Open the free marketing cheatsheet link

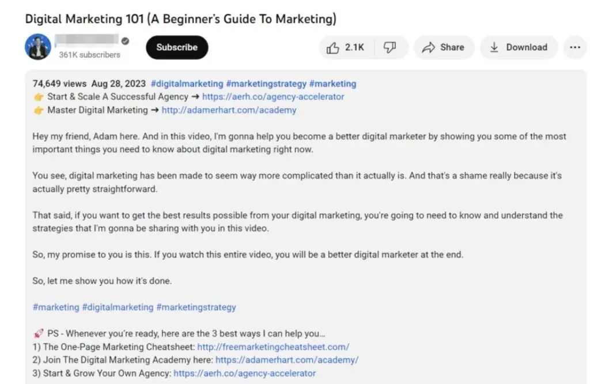coord(272,347)
